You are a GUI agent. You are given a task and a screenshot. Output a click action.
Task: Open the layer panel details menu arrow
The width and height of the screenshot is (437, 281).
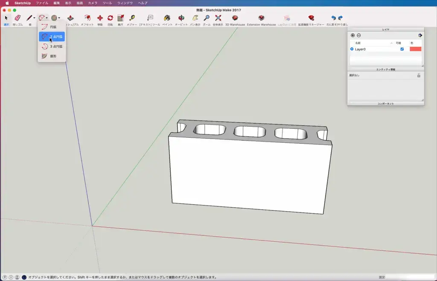click(x=420, y=35)
